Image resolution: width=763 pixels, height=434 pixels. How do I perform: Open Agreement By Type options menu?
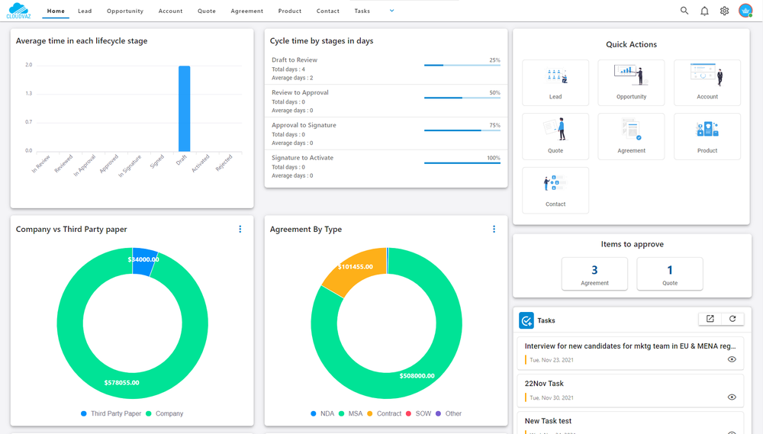tap(494, 229)
